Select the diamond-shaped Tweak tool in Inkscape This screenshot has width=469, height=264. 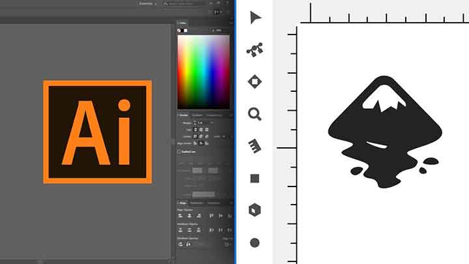pyautogui.click(x=255, y=81)
